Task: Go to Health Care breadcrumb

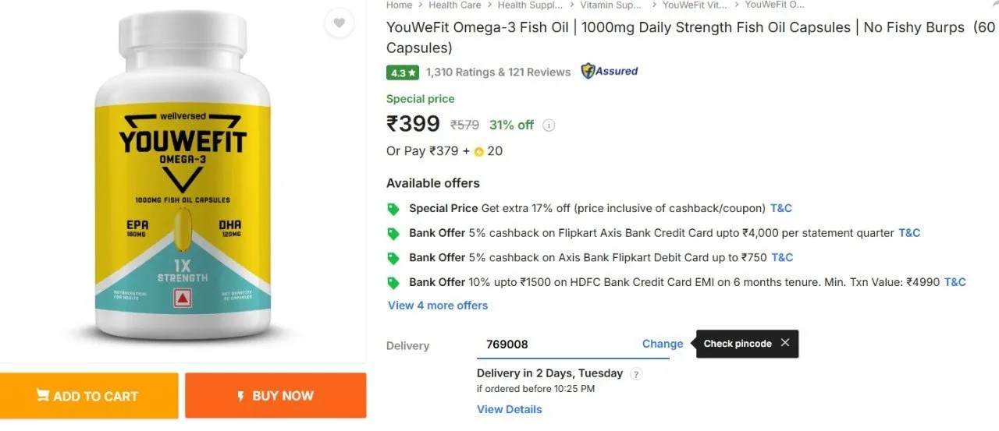Action: click(x=454, y=5)
